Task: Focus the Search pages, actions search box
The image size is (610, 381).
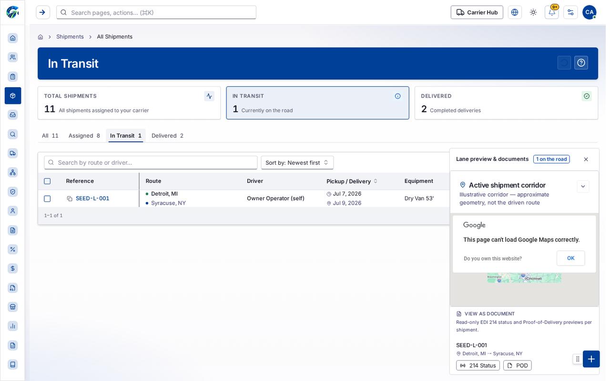Action: (x=156, y=12)
